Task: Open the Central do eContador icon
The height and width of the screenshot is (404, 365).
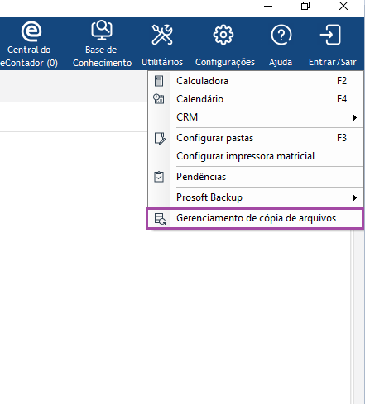Action: tap(31, 31)
